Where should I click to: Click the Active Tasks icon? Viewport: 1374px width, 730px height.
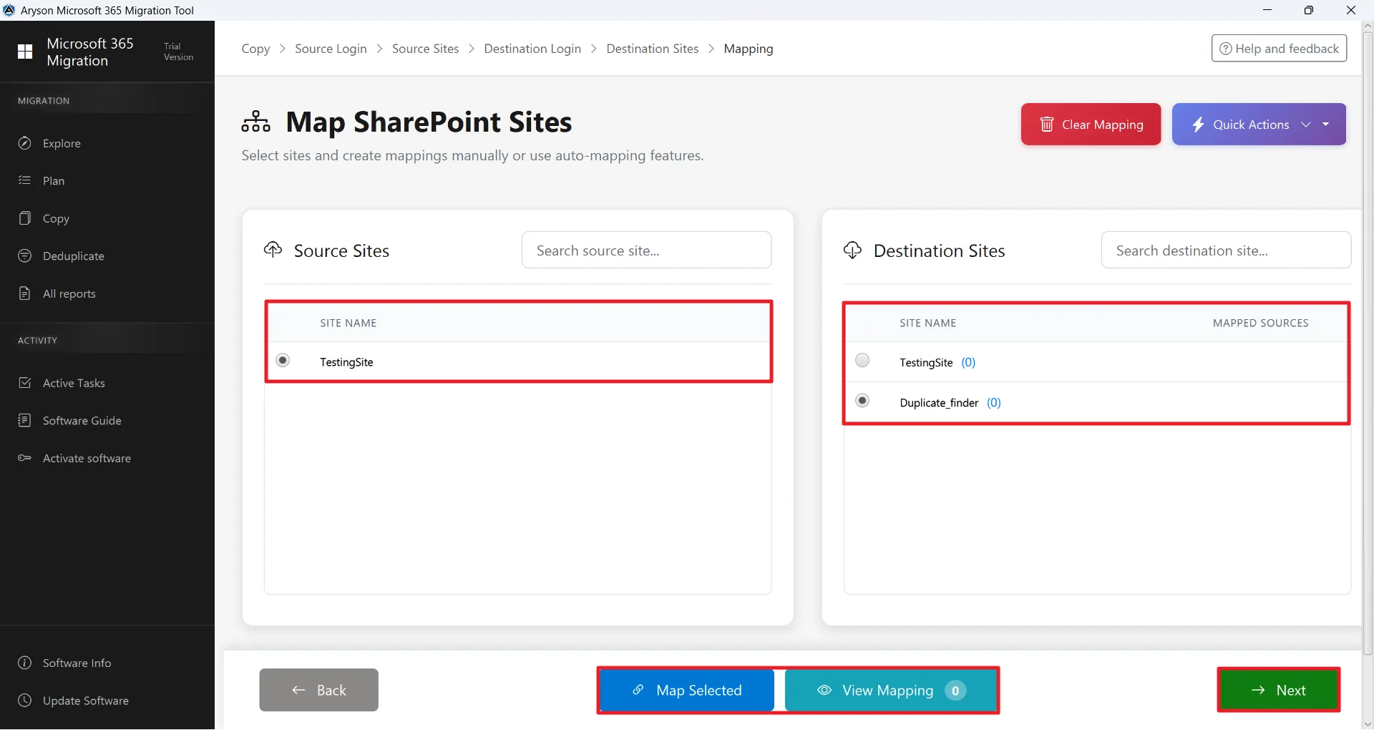[x=25, y=383]
